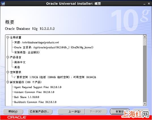Select the 简体中文 language row
This screenshot has width=152, height=120.
(x=20, y=62)
